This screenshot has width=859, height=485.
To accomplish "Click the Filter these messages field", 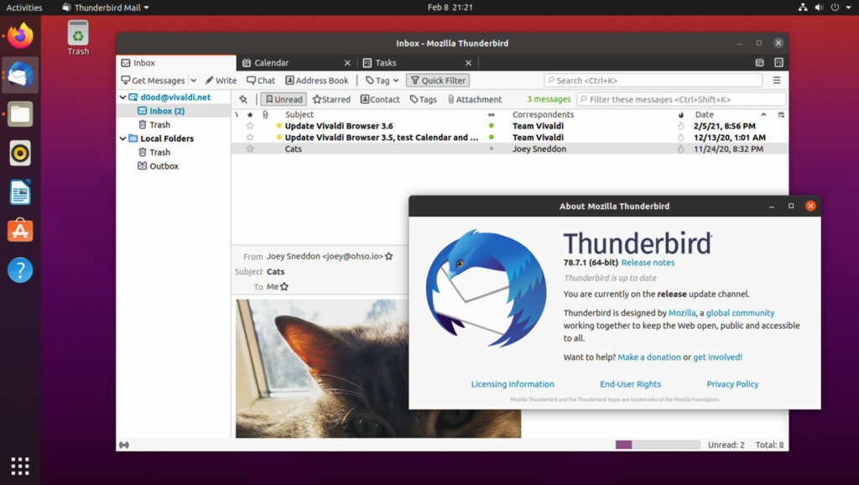I will (681, 99).
